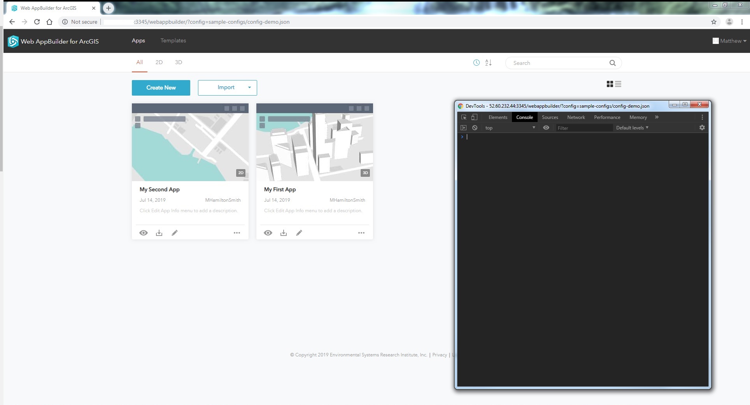The height and width of the screenshot is (405, 750).
Task: Go to browser home page
Action: (49, 22)
